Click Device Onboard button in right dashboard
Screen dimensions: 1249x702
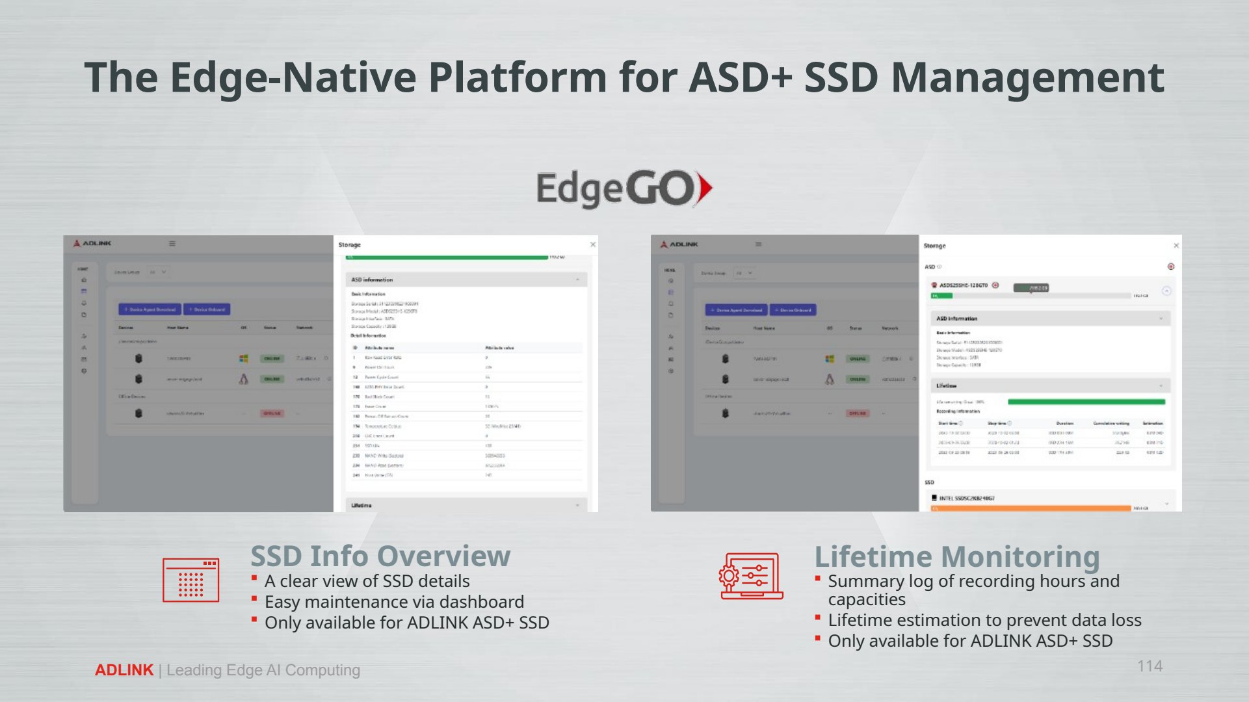[x=793, y=310]
